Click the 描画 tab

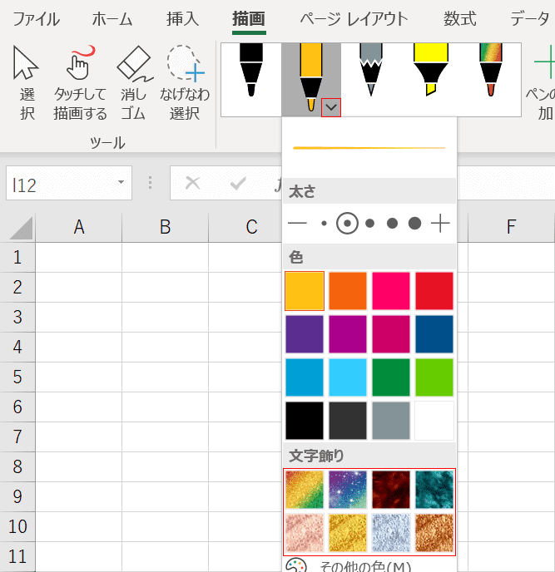[249, 18]
